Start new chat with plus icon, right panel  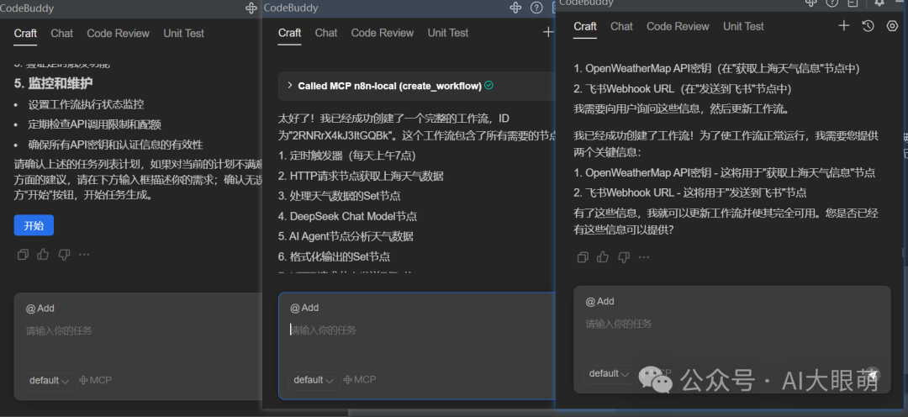(x=844, y=25)
